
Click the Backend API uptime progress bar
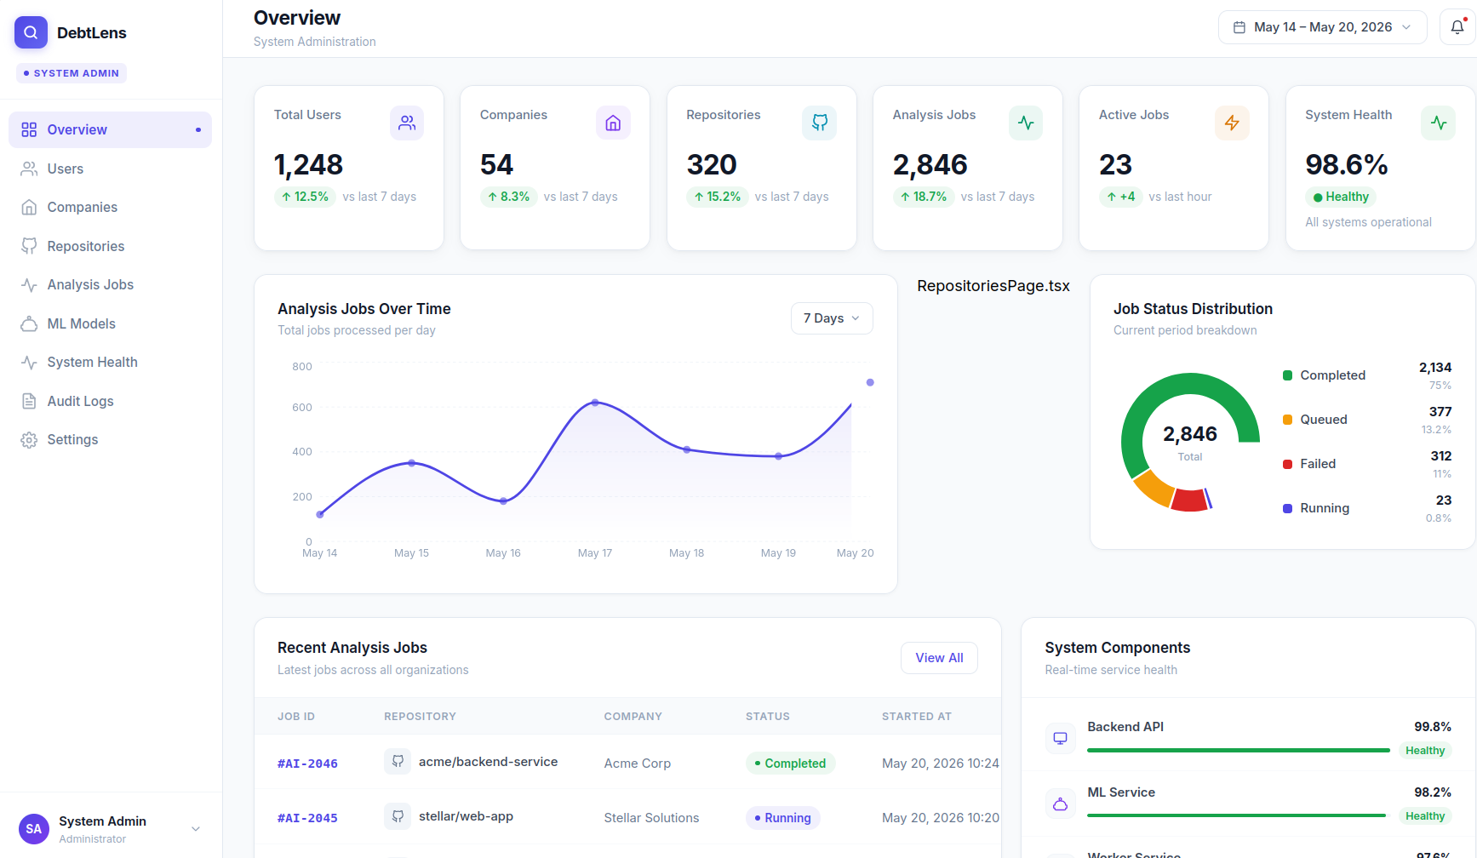point(1239,751)
